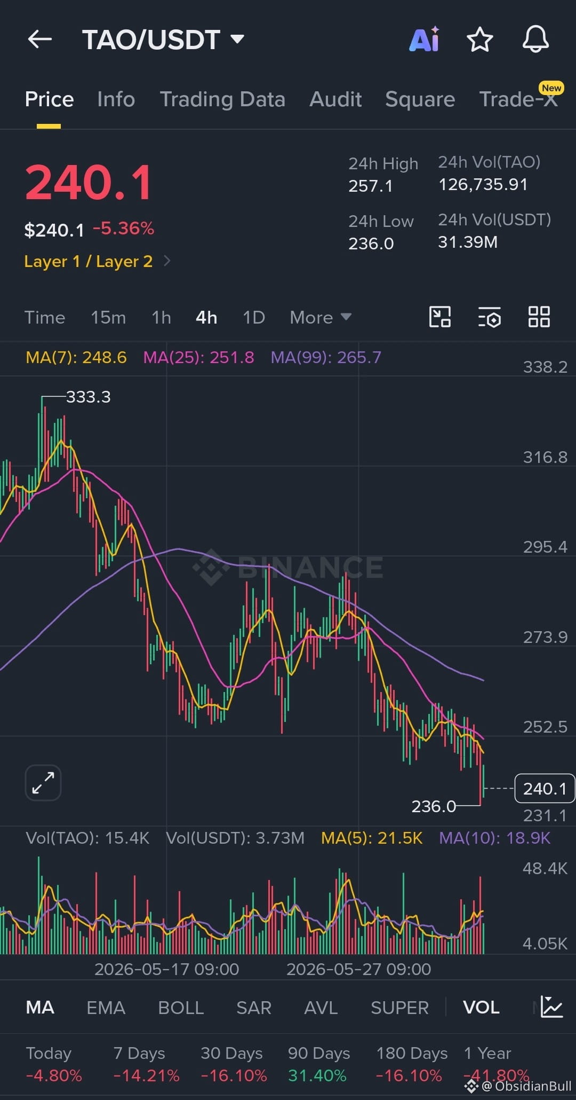Image resolution: width=576 pixels, height=1100 pixels.
Task: Select the 4h interval
Action: [206, 317]
